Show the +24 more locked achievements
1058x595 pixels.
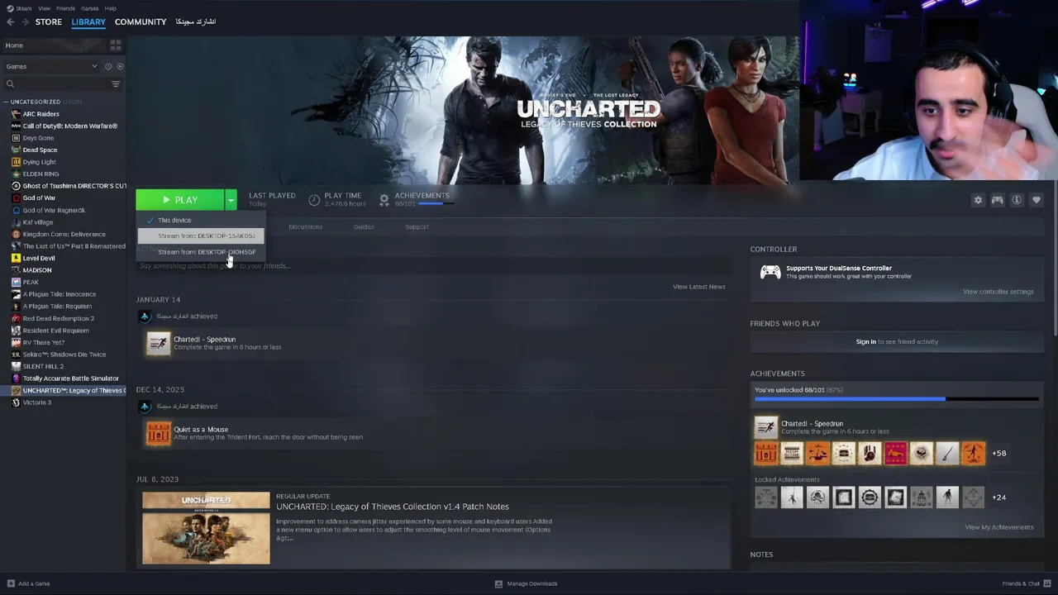(998, 497)
